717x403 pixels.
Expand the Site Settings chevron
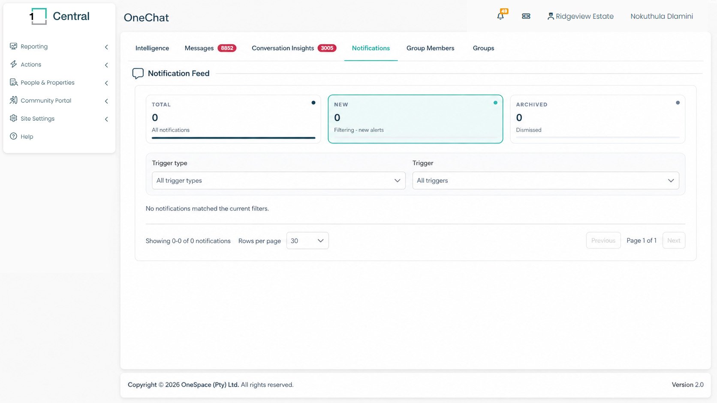[106, 119]
